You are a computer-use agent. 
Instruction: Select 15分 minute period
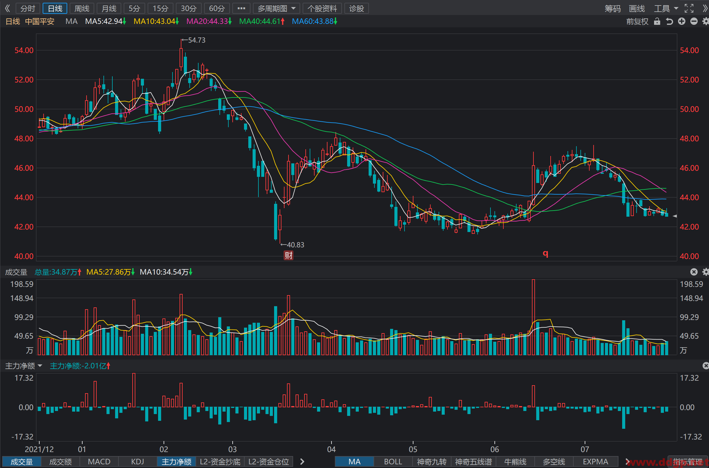point(161,8)
